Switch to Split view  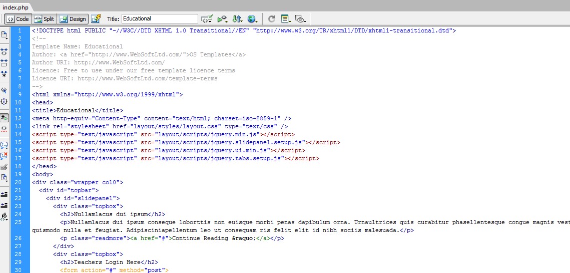click(x=44, y=19)
